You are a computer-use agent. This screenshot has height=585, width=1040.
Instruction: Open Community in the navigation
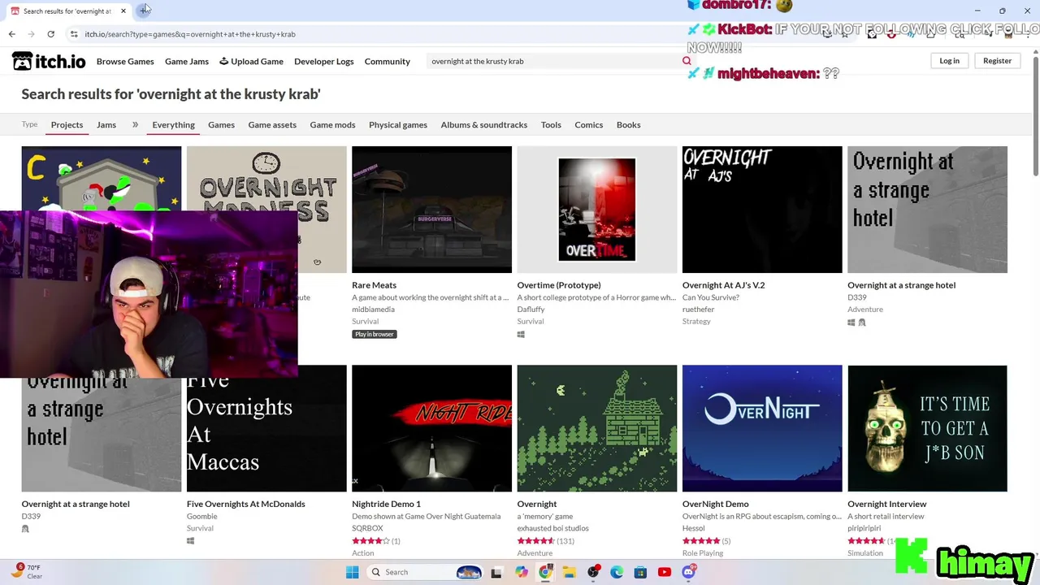click(388, 61)
